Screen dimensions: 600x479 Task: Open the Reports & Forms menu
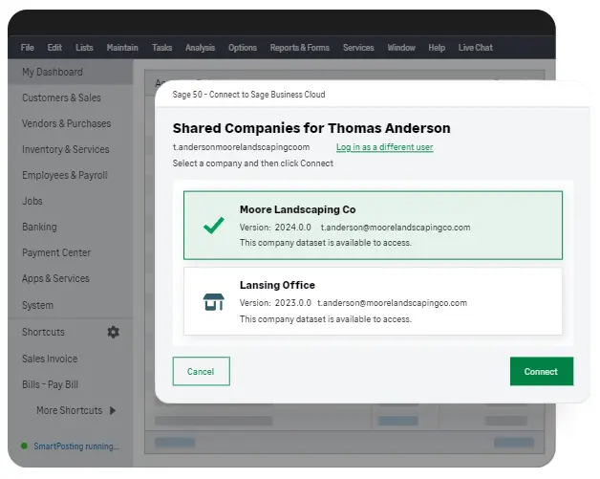coord(299,48)
